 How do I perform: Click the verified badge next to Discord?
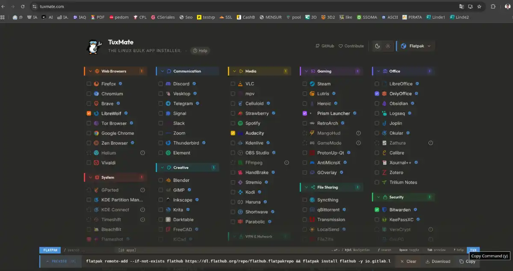(194, 84)
